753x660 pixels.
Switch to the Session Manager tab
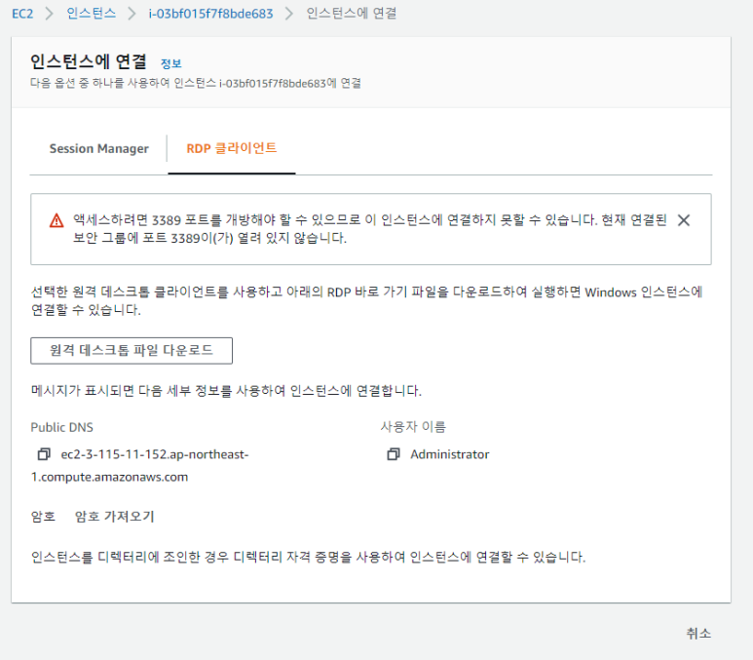point(99,148)
